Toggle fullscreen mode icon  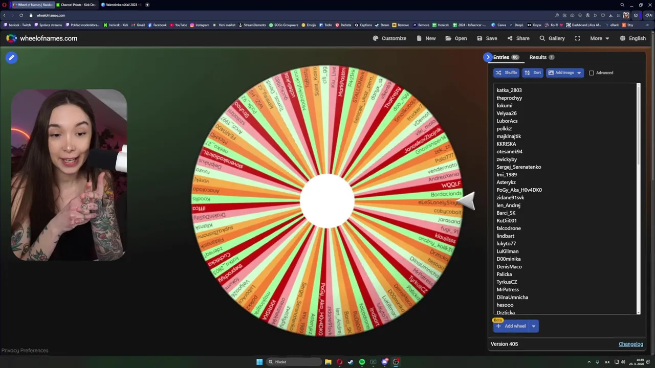pyautogui.click(x=577, y=38)
